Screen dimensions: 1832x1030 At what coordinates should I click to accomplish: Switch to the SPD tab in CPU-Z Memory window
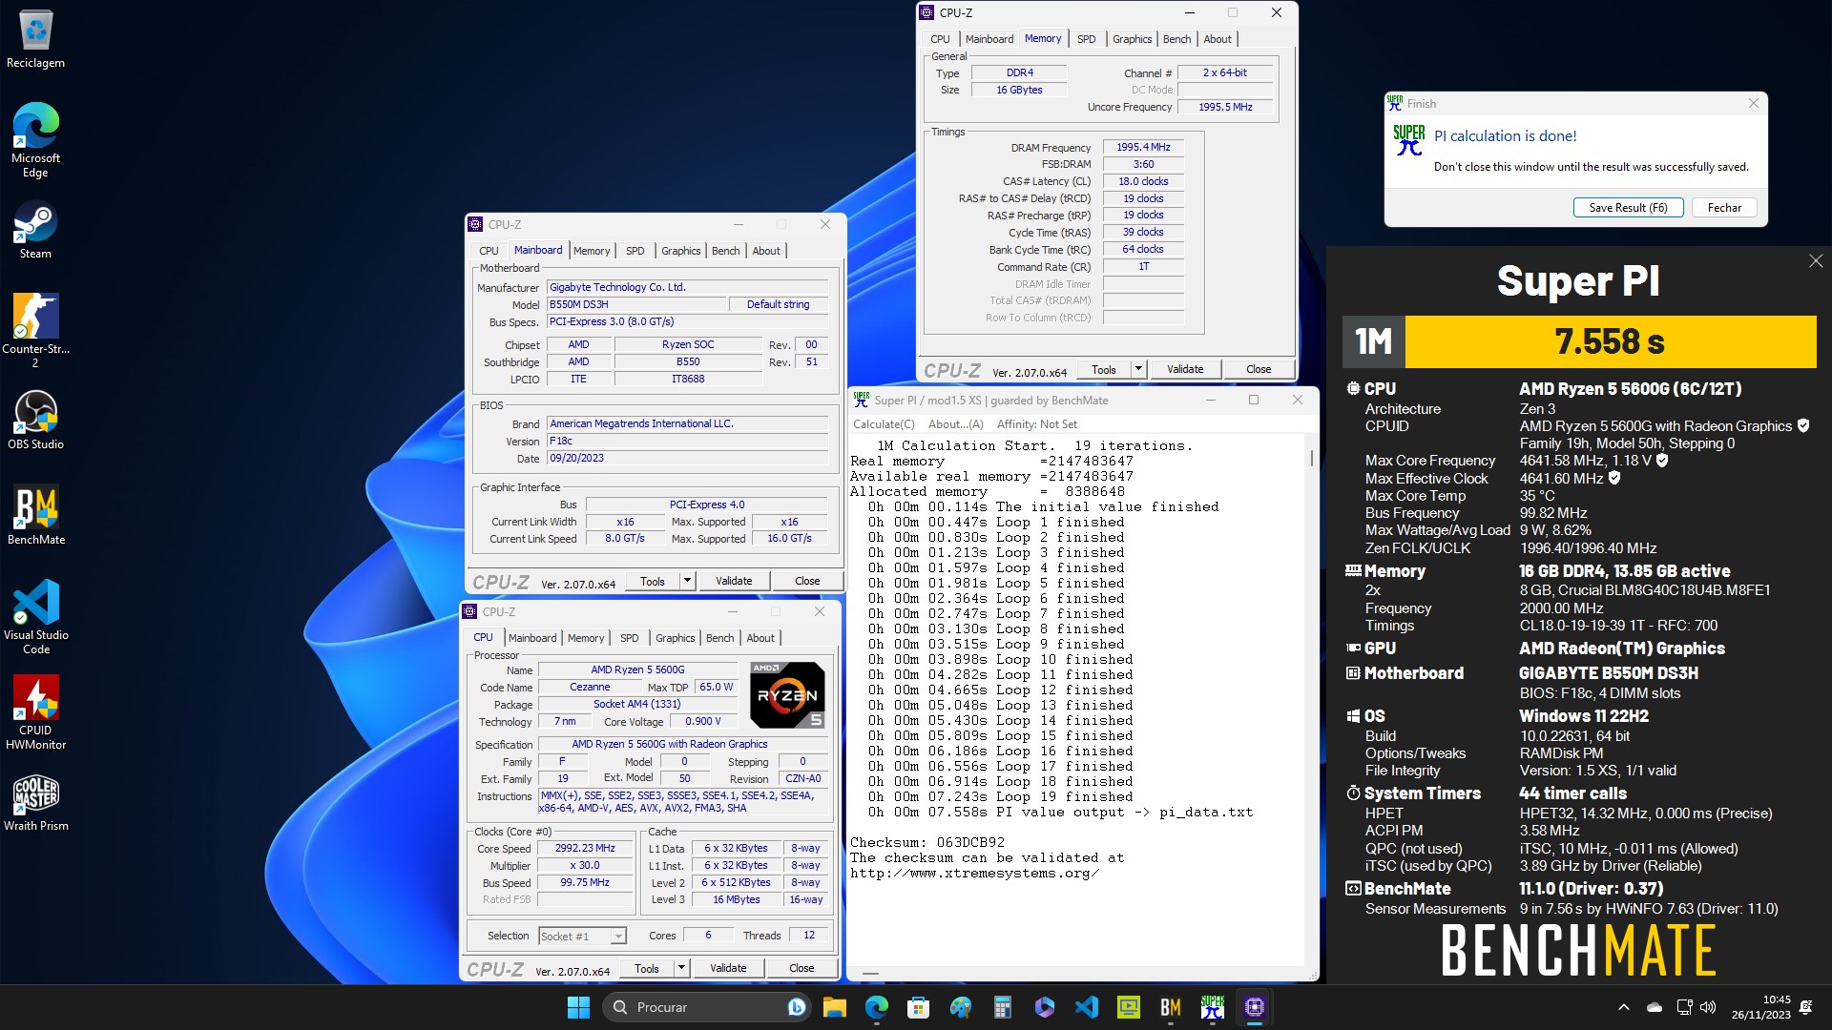pos(1086,39)
